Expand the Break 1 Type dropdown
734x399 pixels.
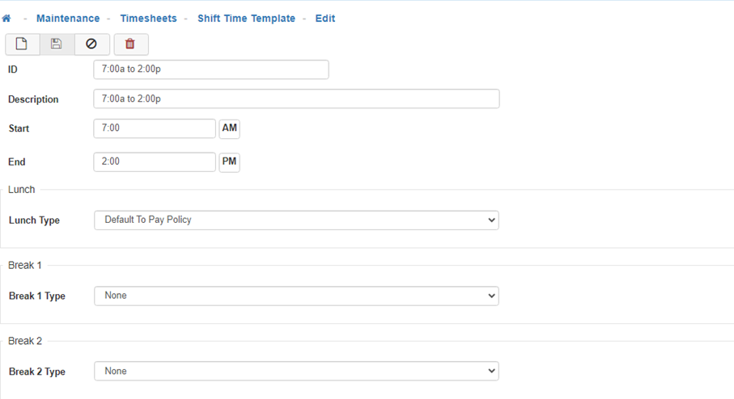click(296, 296)
